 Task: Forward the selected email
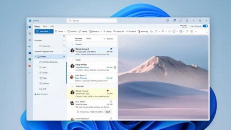(131, 31)
